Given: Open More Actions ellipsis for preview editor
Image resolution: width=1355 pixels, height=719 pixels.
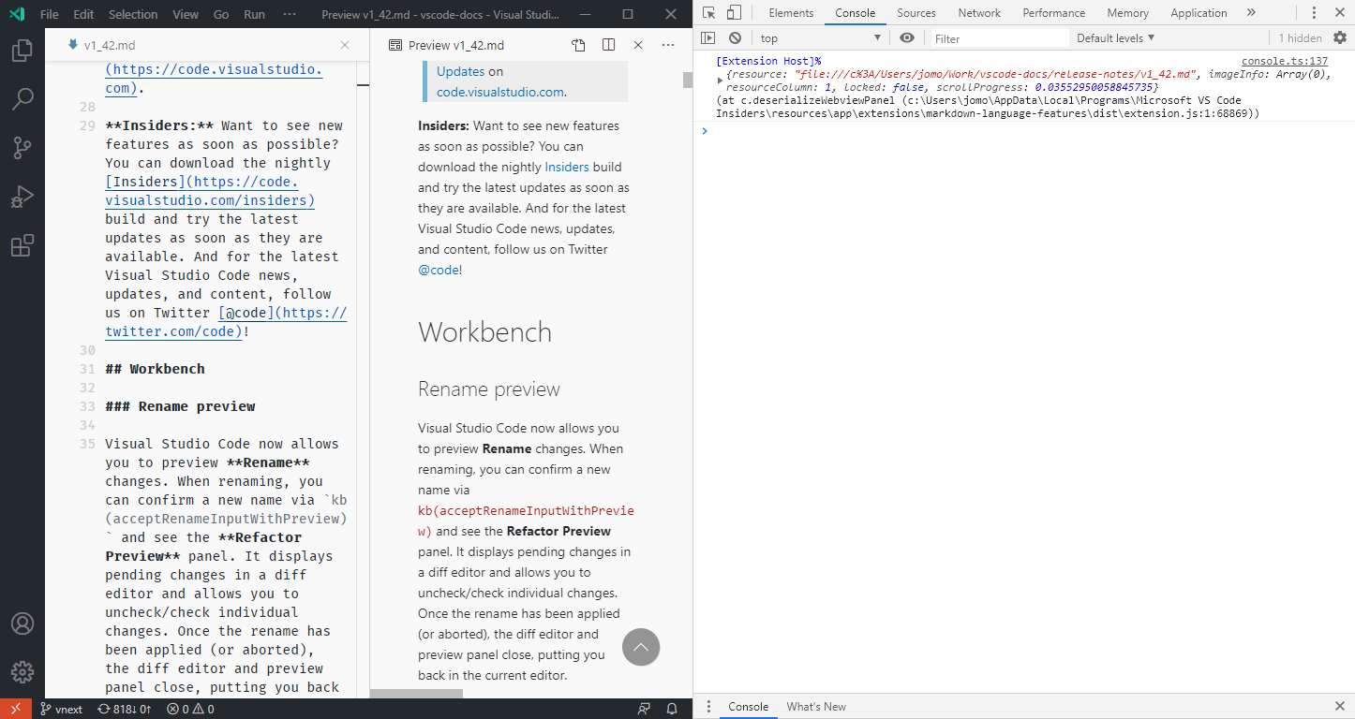Looking at the screenshot, I should (668, 45).
